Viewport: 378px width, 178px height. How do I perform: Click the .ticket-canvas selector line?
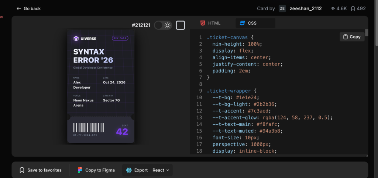point(230,38)
